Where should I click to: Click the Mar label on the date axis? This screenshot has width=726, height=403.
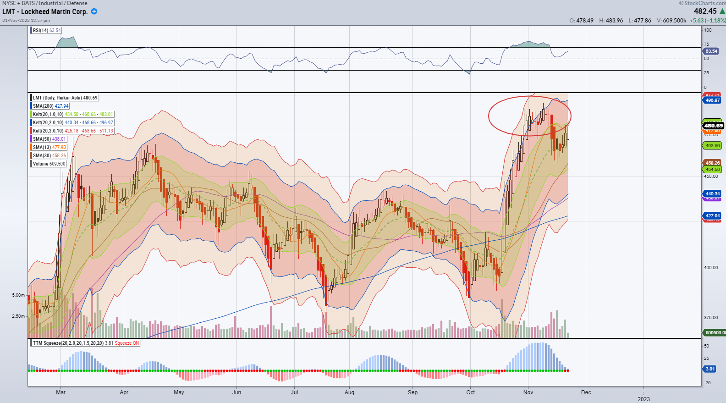tap(60, 392)
